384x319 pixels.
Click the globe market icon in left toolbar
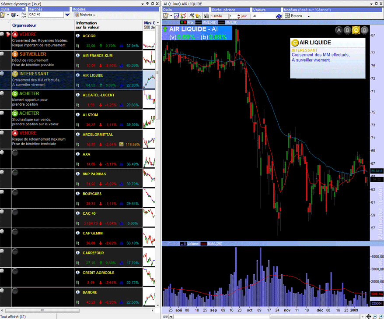tap(14, 15)
